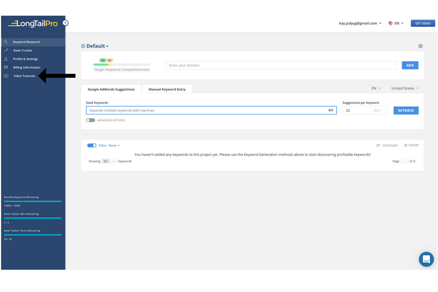Click the Video Tutorials play icon
The width and height of the screenshot is (438, 292).
[6, 76]
